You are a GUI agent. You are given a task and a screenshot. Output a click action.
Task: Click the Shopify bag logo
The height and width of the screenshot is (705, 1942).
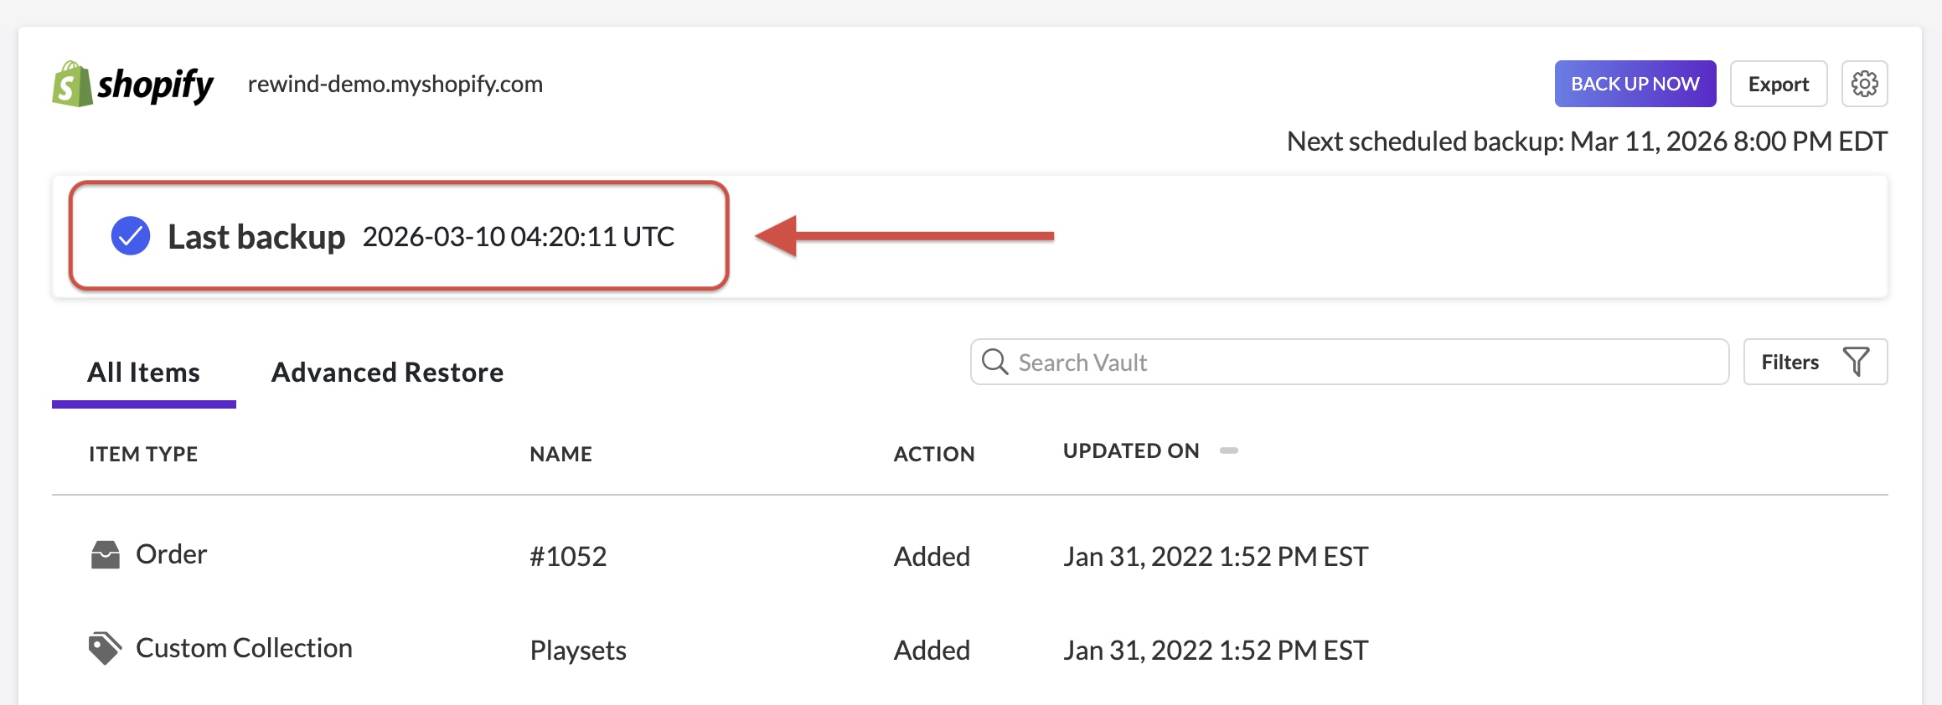72,84
